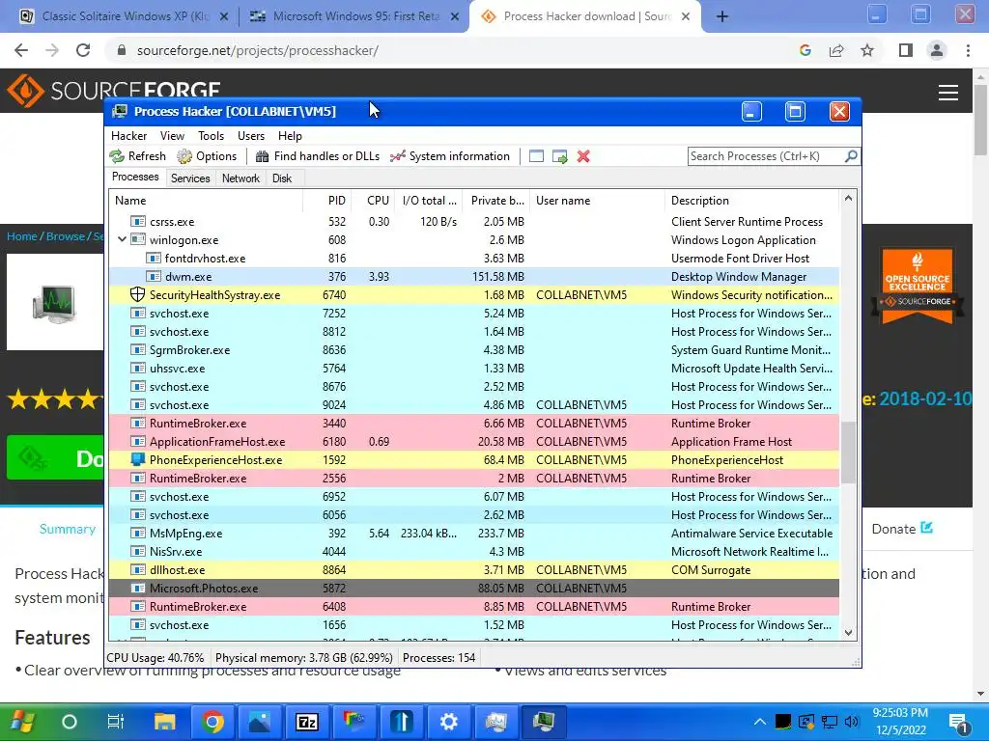Select the dllhost.exe process
This screenshot has width=989, height=741.
point(474,569)
